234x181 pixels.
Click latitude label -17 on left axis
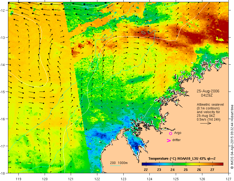[x=3, y=146]
